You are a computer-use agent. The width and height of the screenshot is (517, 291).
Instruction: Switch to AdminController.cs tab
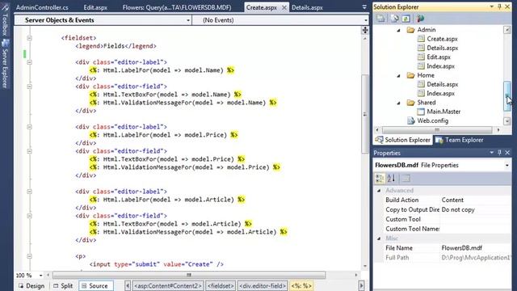click(x=42, y=7)
